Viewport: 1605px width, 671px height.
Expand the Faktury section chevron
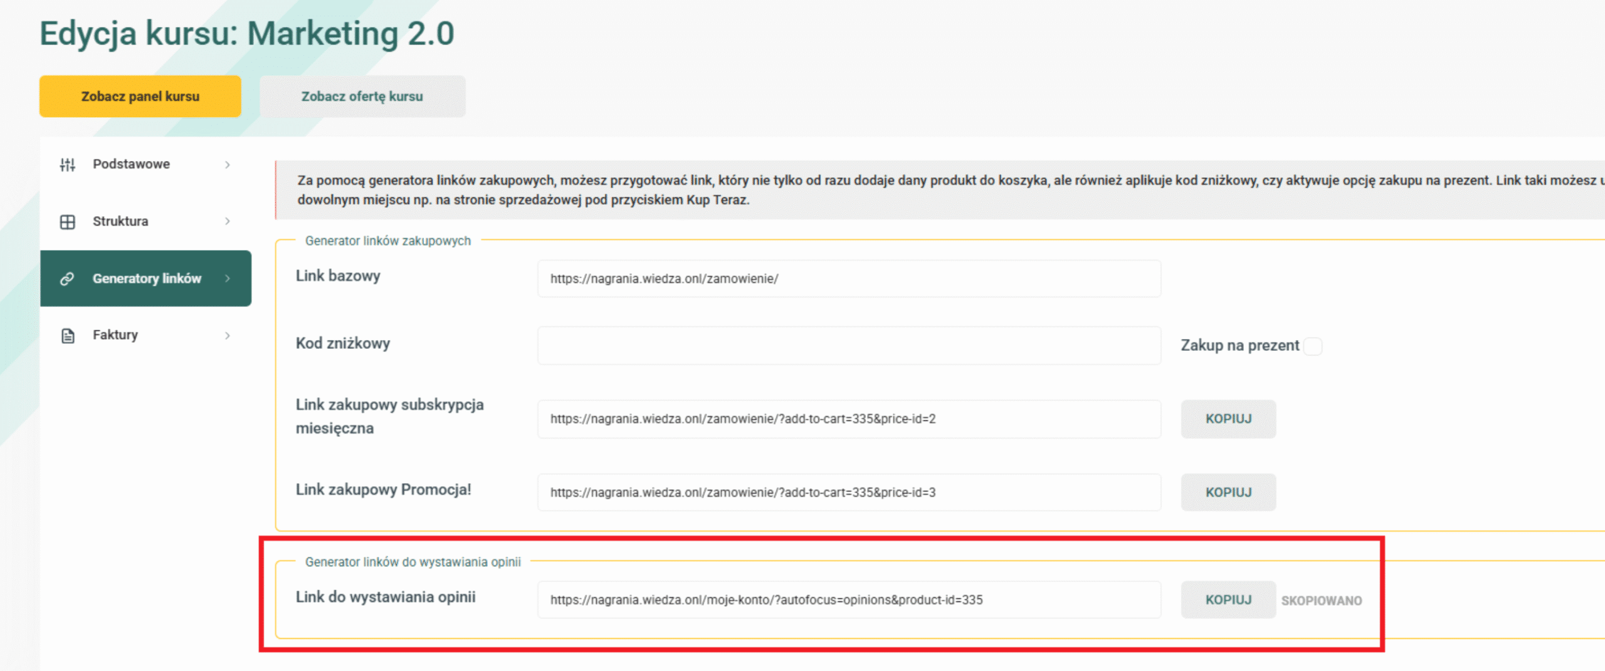(x=228, y=336)
